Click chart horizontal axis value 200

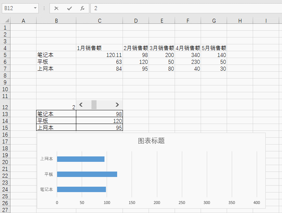[157, 203]
